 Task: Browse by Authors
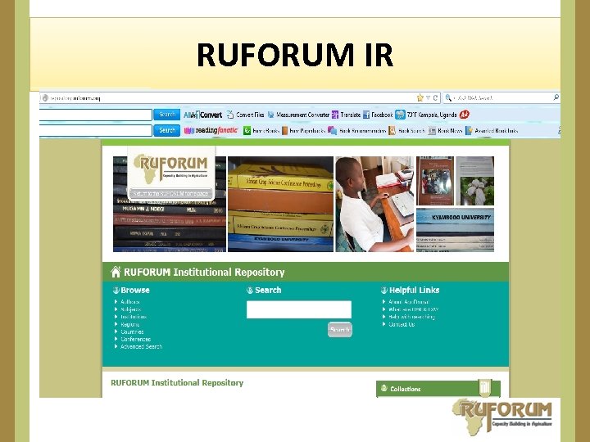pyautogui.click(x=130, y=301)
